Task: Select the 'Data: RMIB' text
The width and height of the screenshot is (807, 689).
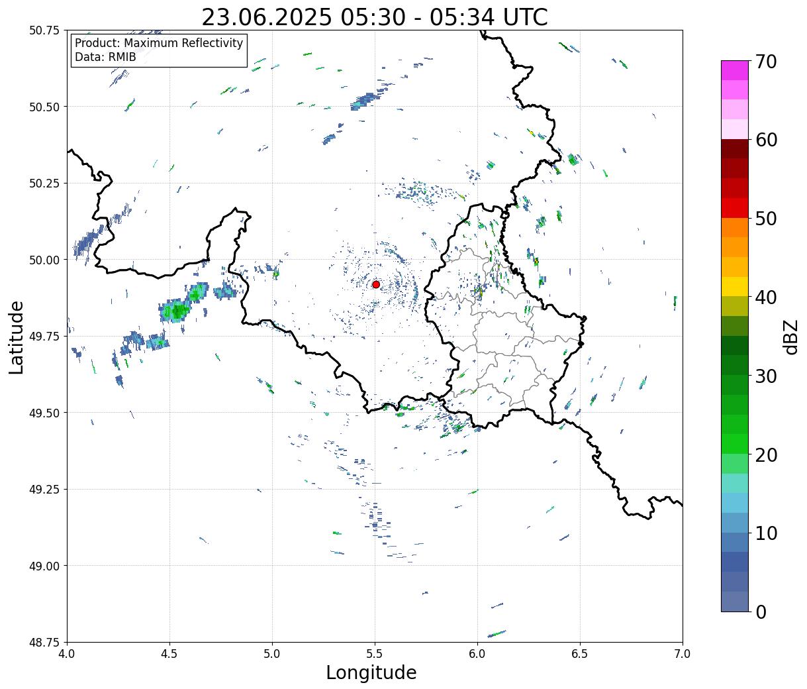Action: coord(105,57)
